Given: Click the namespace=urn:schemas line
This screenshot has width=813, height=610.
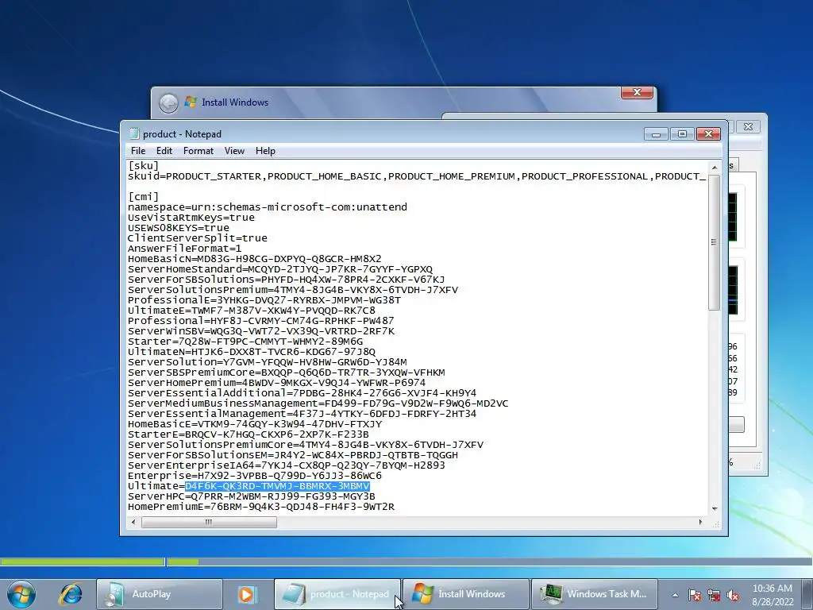Looking at the screenshot, I should point(268,207).
